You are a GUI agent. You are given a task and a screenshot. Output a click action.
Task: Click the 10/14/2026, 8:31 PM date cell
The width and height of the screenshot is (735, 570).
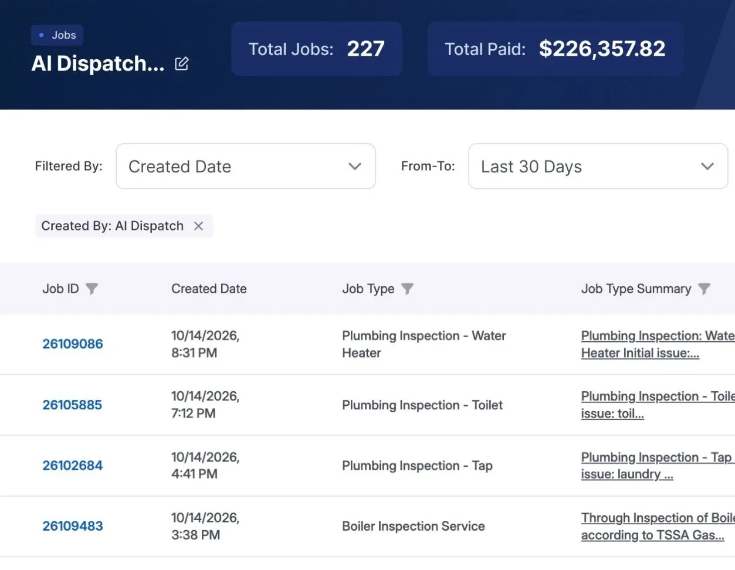[205, 344]
